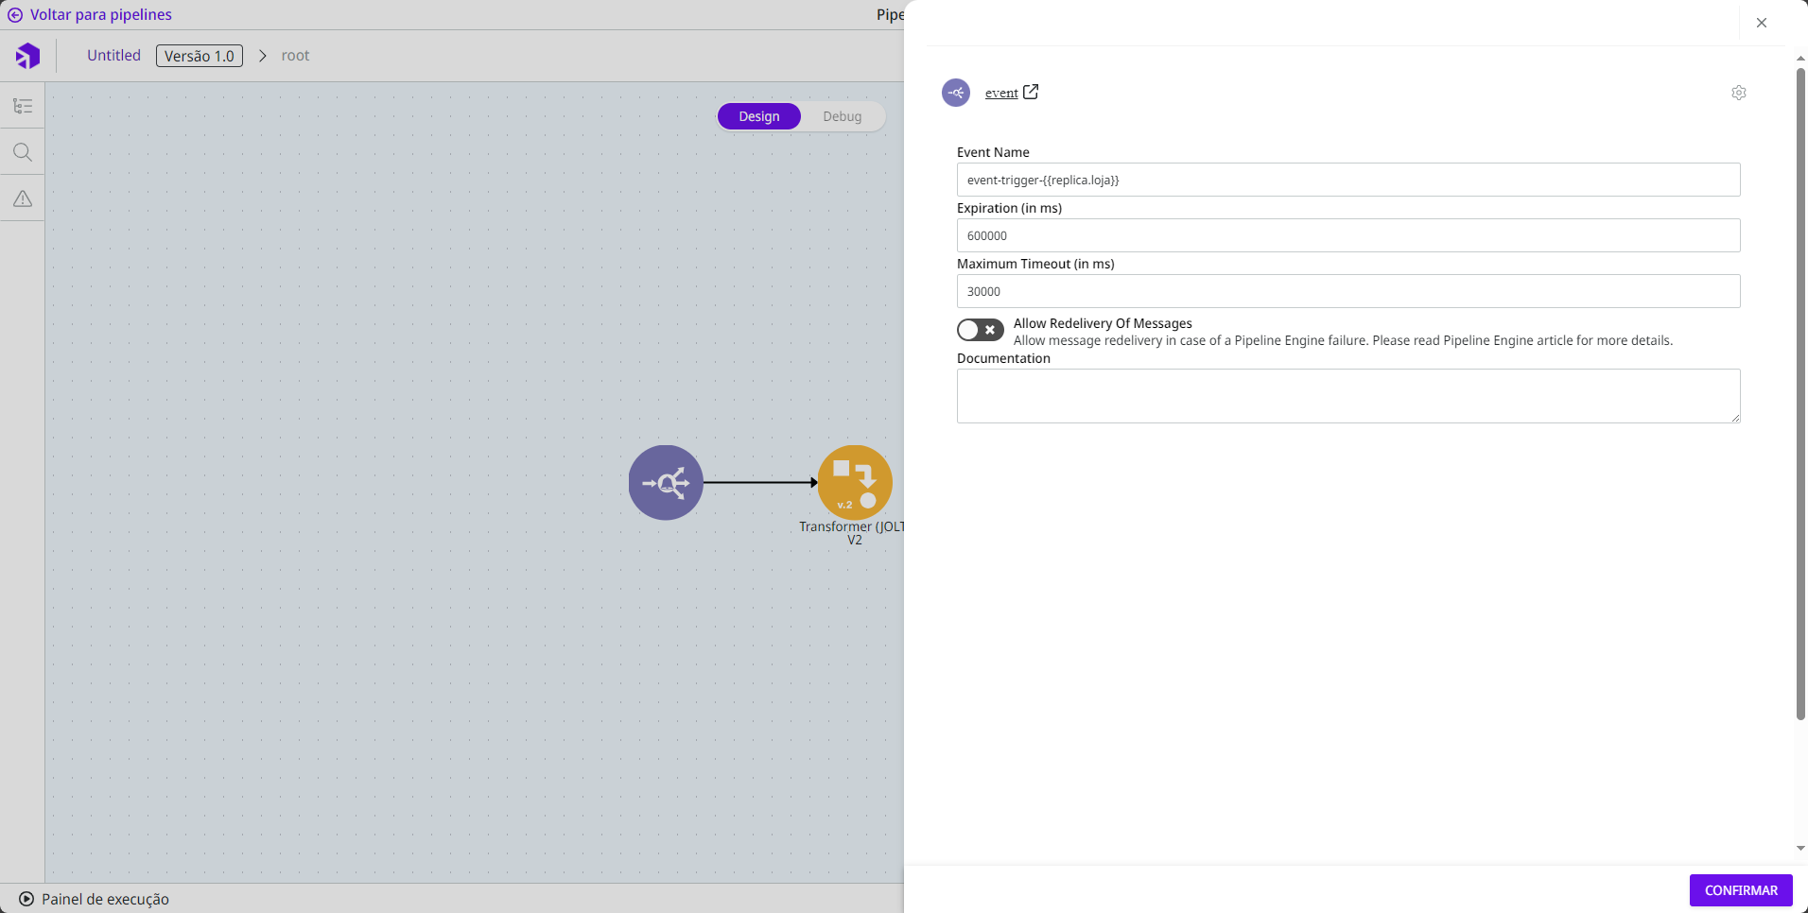Switch to Design mode

point(759,116)
